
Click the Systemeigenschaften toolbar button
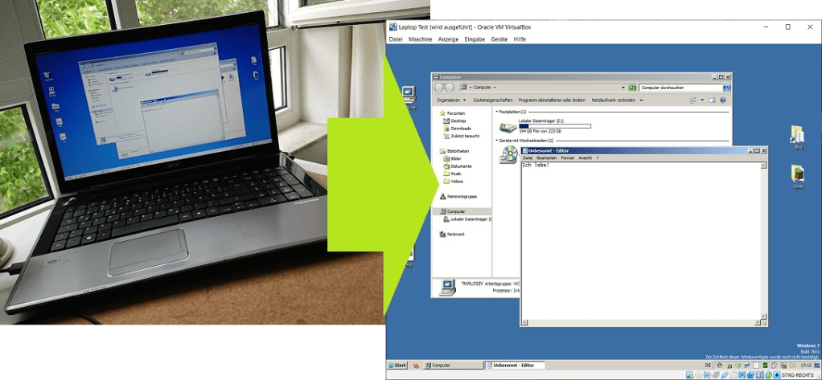[492, 100]
